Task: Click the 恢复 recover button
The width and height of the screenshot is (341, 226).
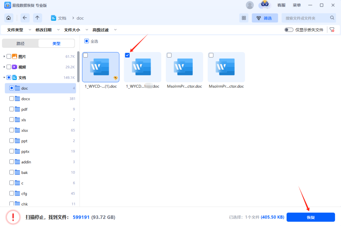Action: pos(311,217)
